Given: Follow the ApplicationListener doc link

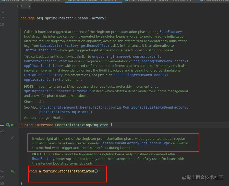Looking at the screenshot, I should [43, 66].
